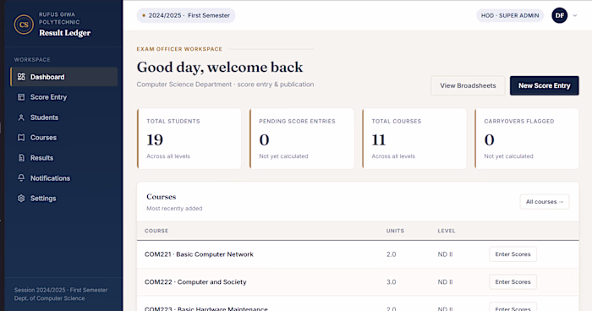The image size is (592, 311).
Task: Click the 2024/2025 First Semester pill
Action: coord(186,15)
